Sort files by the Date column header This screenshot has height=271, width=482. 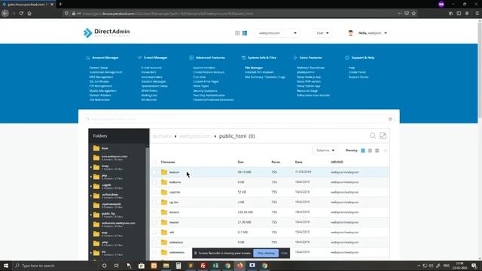click(298, 162)
